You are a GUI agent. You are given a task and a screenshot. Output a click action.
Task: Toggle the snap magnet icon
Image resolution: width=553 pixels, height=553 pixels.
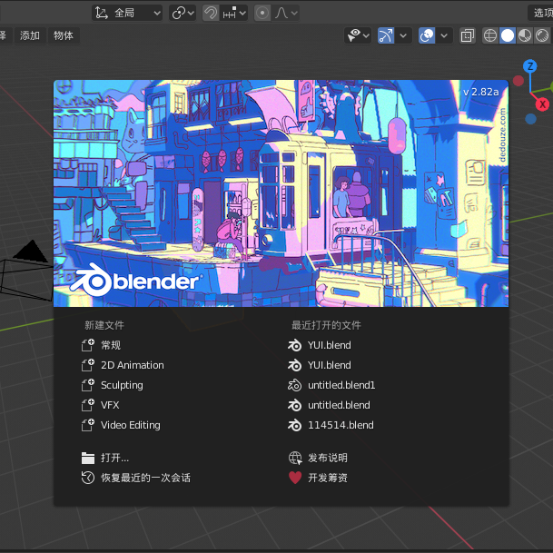click(211, 13)
